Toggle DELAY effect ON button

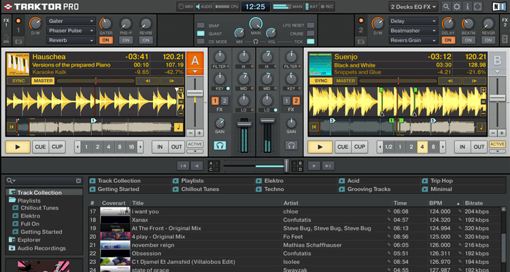(x=448, y=40)
